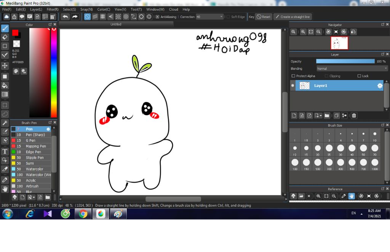Enable parallel snap lines icon
Image resolution: width=390 pixels, height=252 pixels.
point(95,17)
